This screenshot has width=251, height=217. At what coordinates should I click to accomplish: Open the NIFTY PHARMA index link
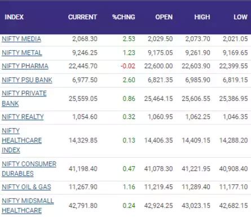coord(25,66)
